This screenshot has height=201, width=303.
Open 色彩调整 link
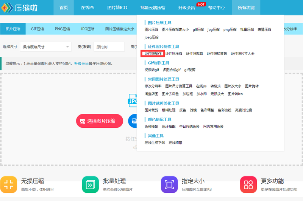coord(207,110)
